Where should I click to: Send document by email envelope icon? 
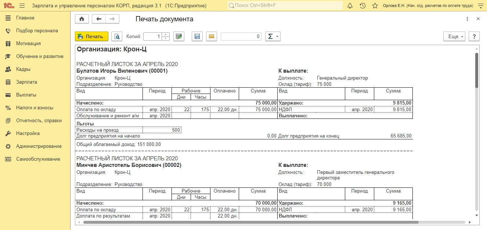[x=212, y=36]
